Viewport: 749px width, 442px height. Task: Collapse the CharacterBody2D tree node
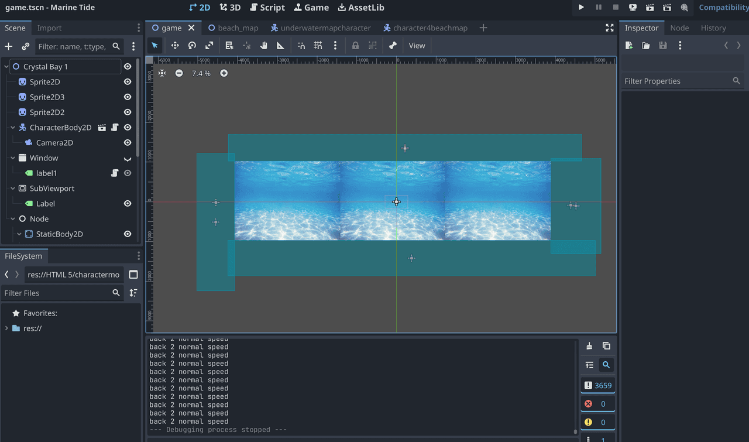pyautogui.click(x=13, y=128)
